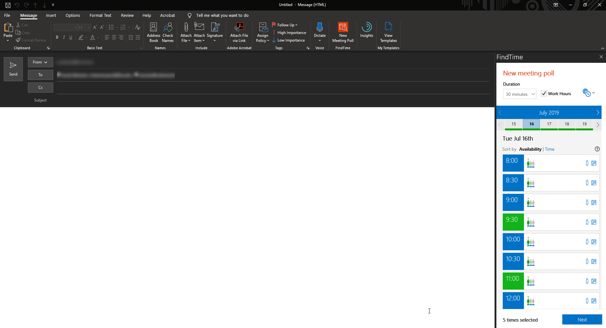The image size is (606, 328).
Task: Center-align the text
Action: tap(114, 37)
